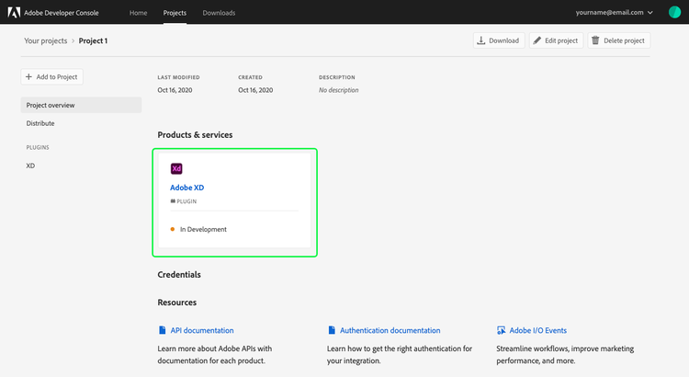Open the API documentation link
The image size is (689, 377).
pos(202,330)
